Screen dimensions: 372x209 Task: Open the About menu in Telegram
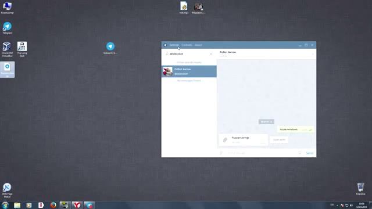click(198, 45)
